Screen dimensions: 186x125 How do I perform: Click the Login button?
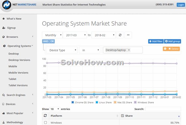tap(181, 5)
